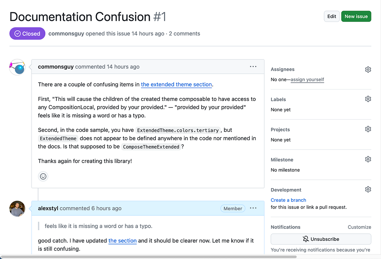Click commonsguy's profile avatar
Image resolution: width=381 pixels, height=259 pixels.
(x=17, y=67)
